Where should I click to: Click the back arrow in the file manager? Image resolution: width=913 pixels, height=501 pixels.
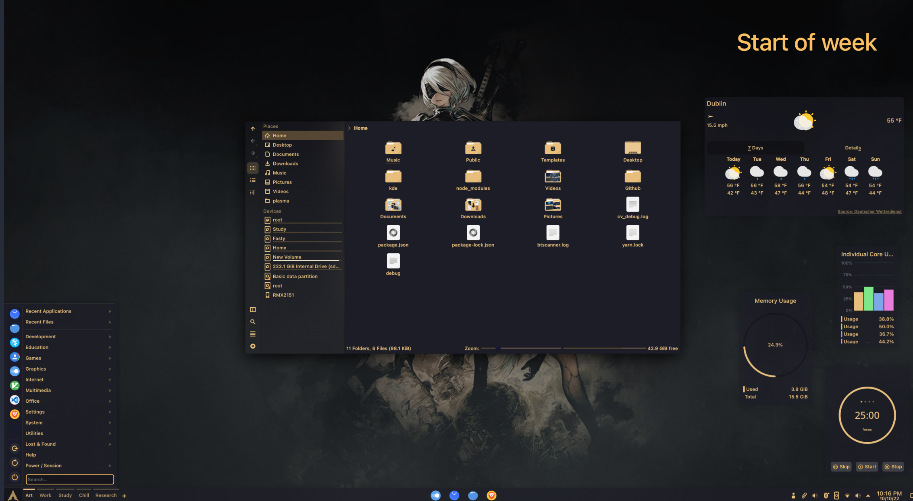(x=253, y=141)
